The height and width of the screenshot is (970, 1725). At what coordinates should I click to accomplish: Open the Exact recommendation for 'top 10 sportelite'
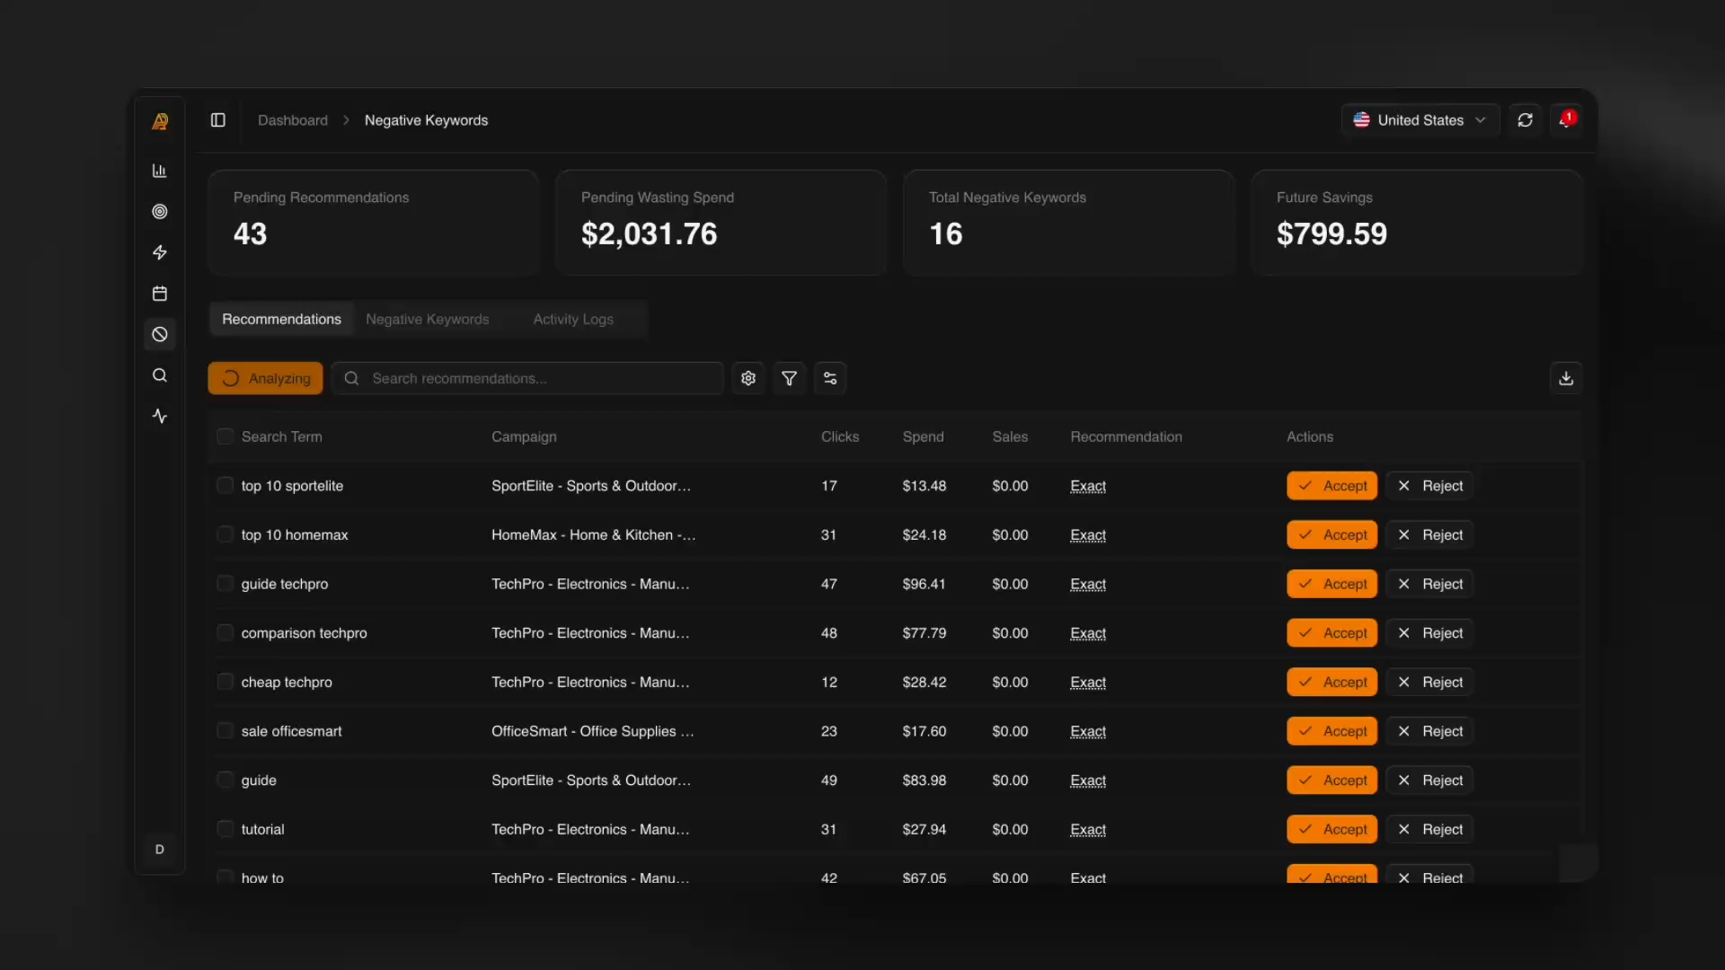click(x=1088, y=486)
